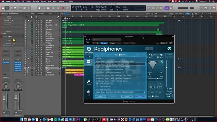Adjust the master volume slider
This screenshot has height=122, width=217.
tap(186, 8)
